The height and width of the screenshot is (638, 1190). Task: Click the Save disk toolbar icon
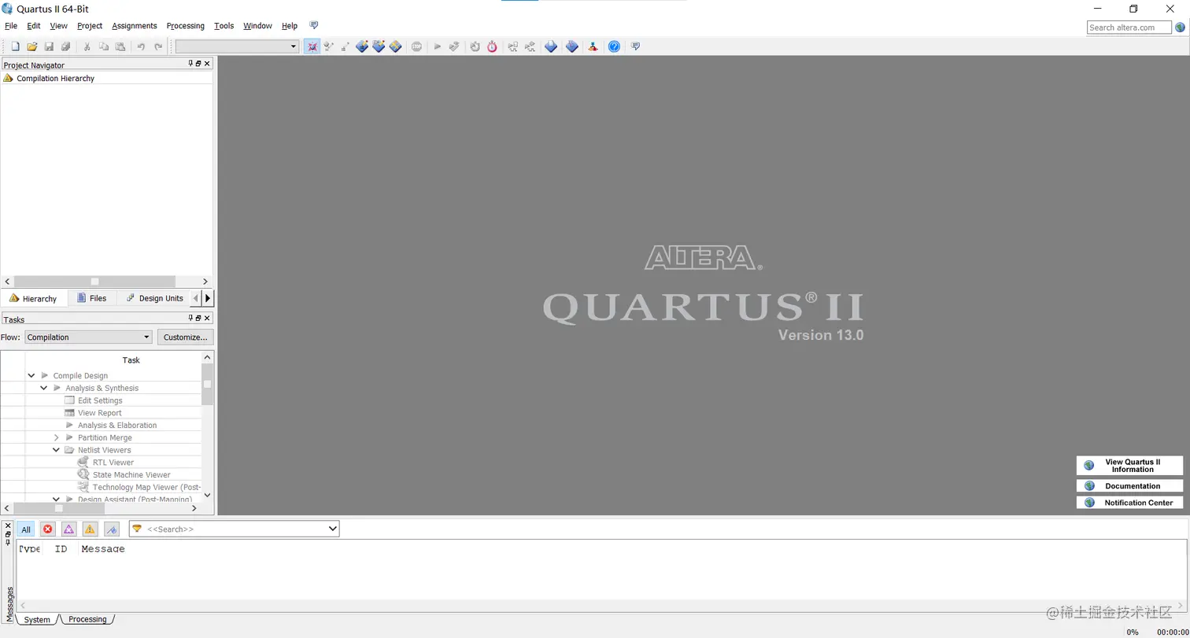pyautogui.click(x=49, y=46)
